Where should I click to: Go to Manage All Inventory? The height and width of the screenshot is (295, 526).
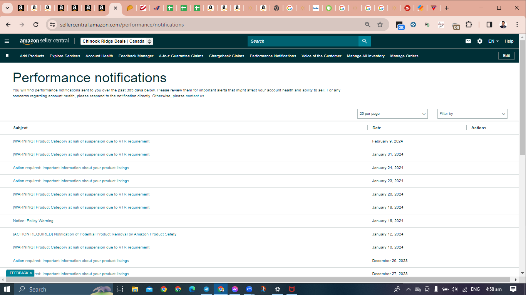coord(366,56)
